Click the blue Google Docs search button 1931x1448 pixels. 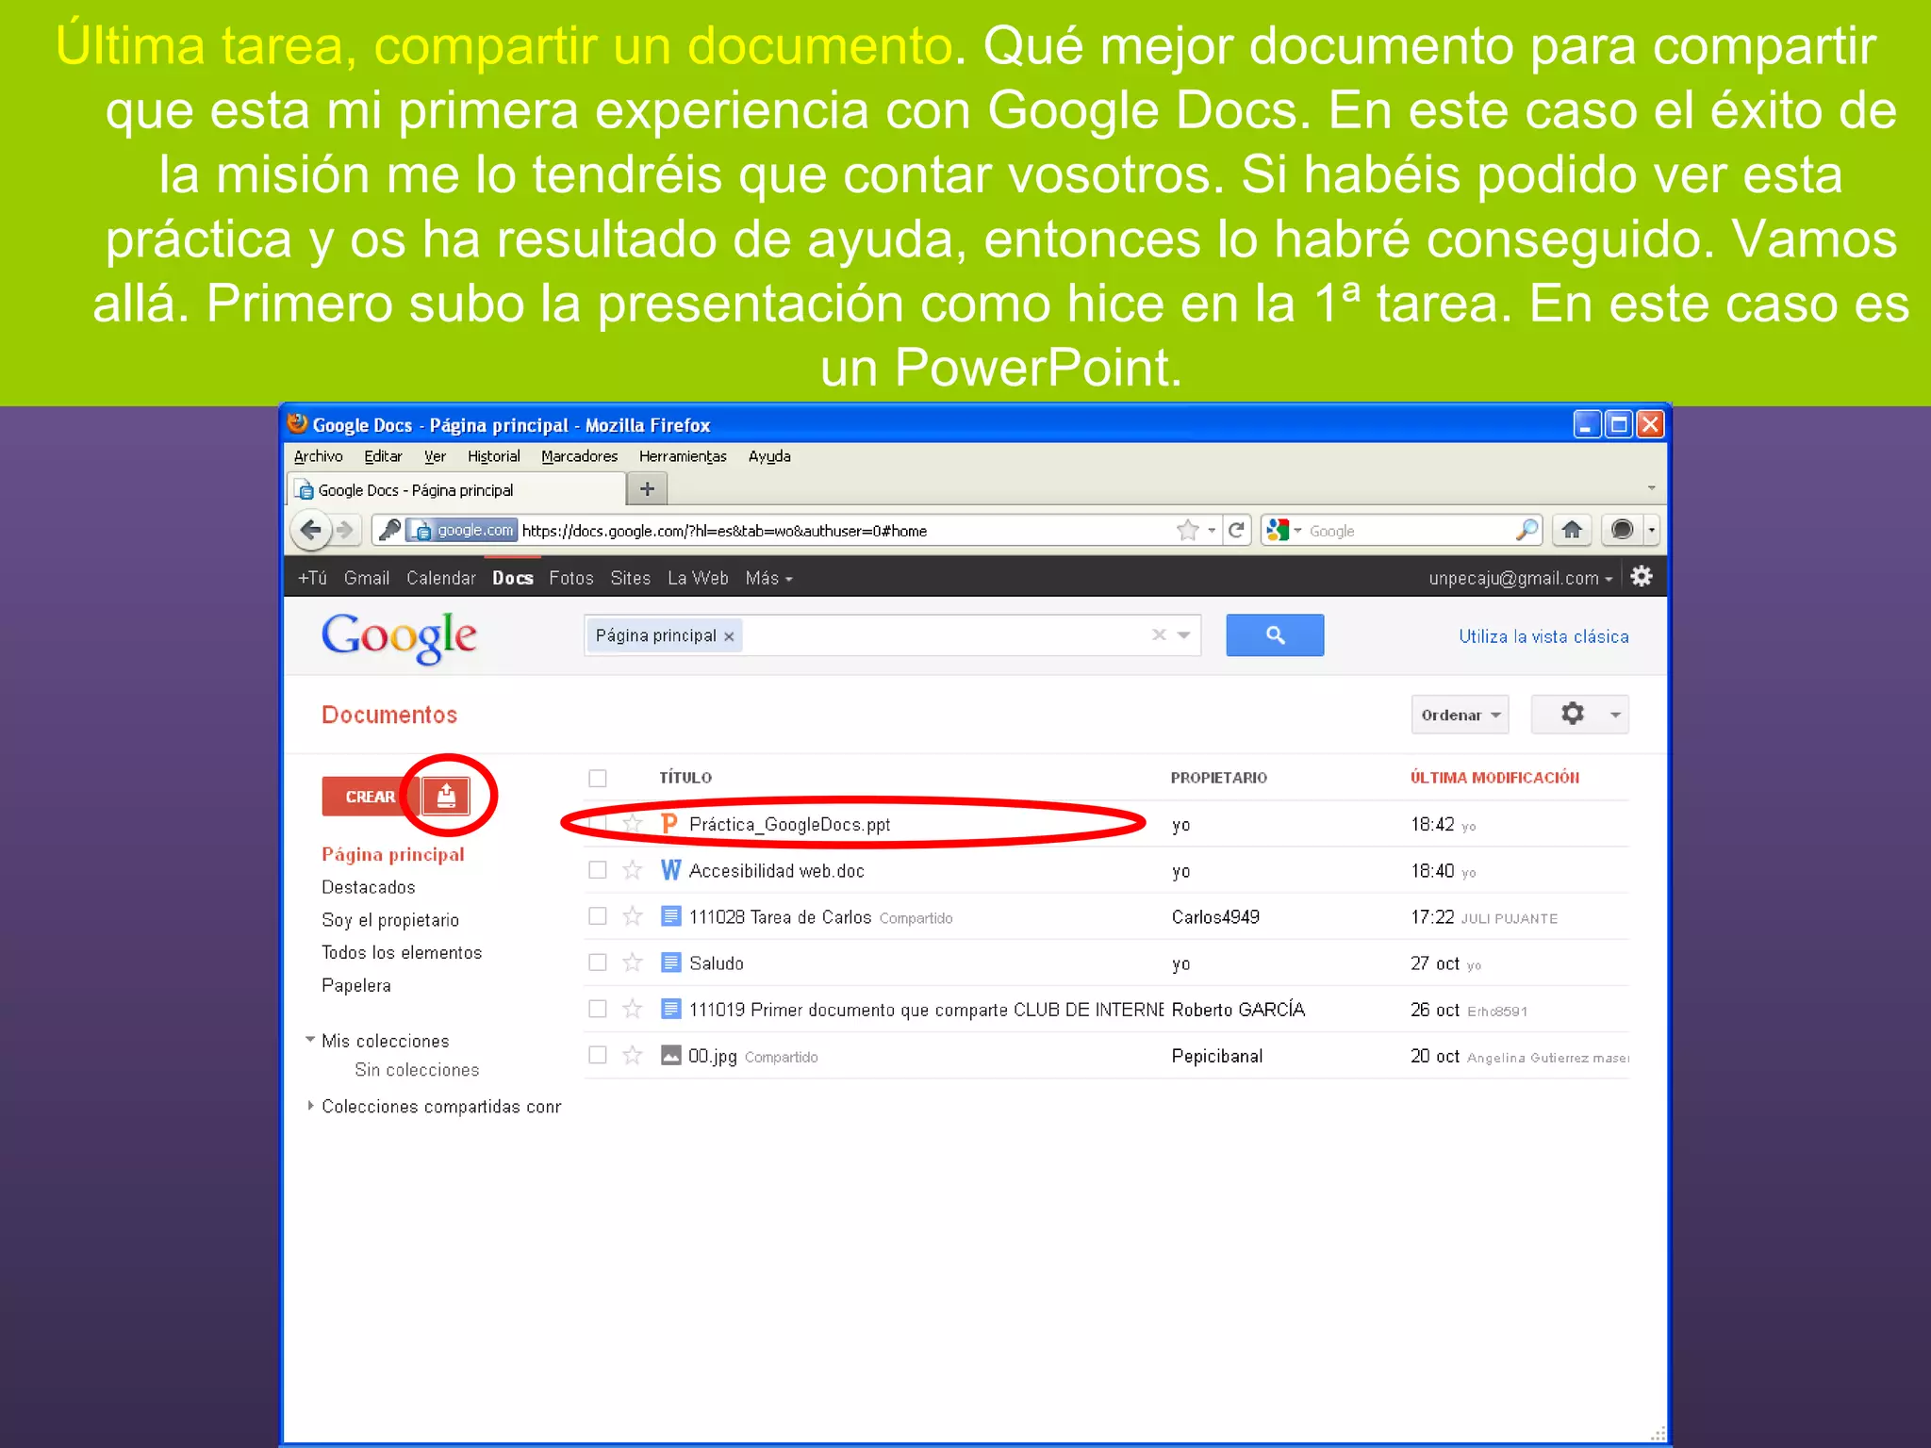(x=1275, y=635)
